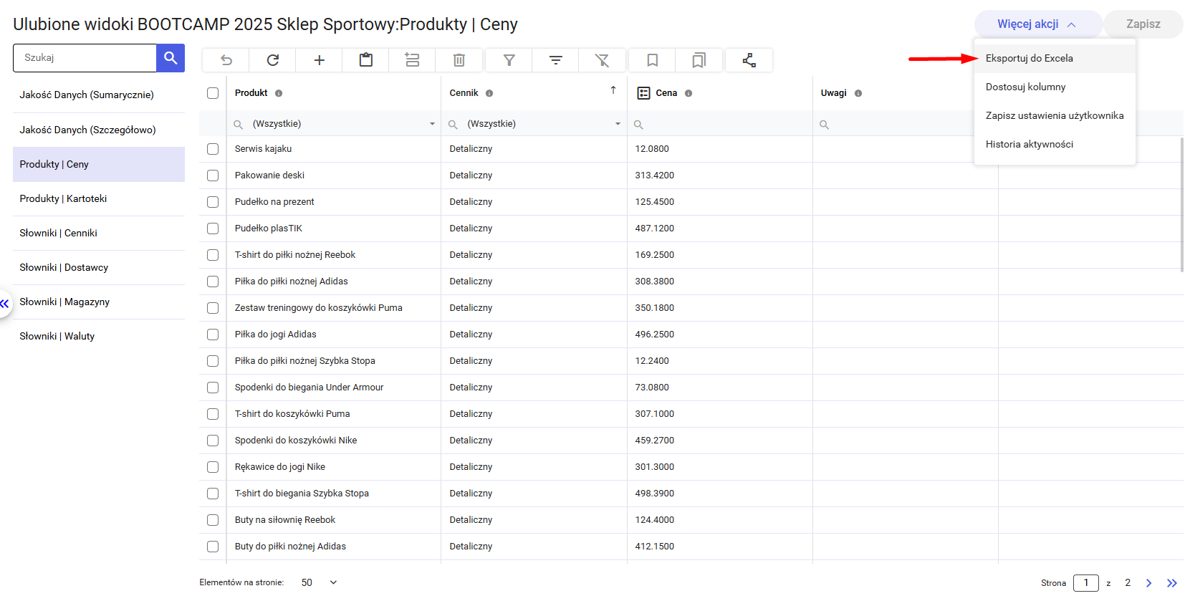1190x601 pixels.
Task: Clear filters with crossed funnel icon
Action: [x=603, y=60]
